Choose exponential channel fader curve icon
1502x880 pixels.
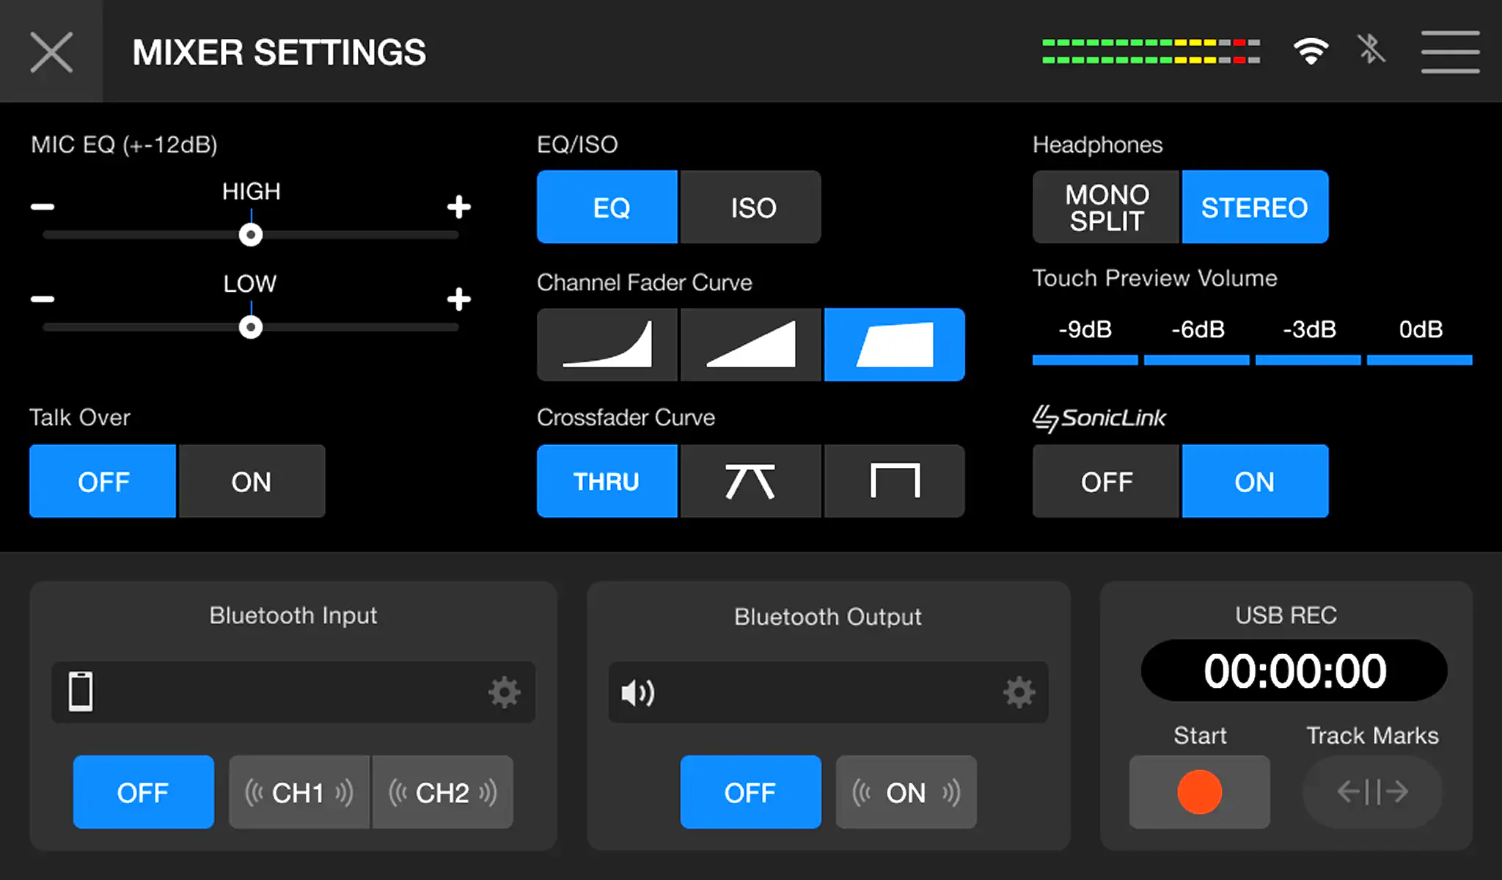coord(607,345)
